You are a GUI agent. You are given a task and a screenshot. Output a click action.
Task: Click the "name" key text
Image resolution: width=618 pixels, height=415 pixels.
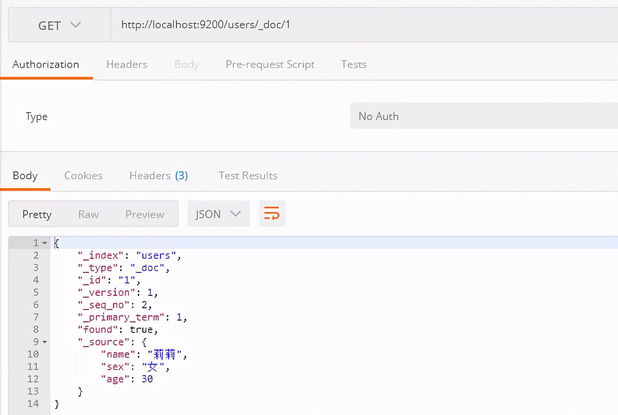[118, 355]
